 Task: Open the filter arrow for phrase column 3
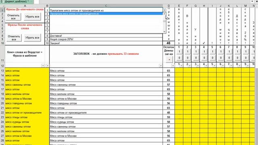(198, 66)
